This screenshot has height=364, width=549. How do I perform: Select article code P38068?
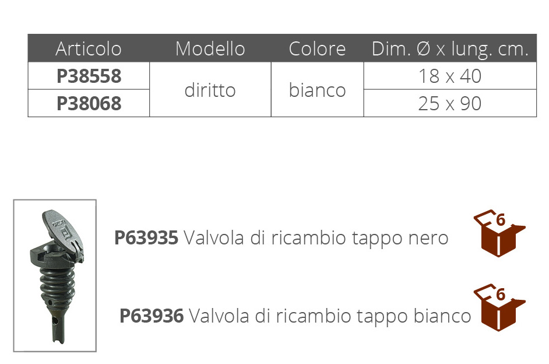click(x=89, y=103)
